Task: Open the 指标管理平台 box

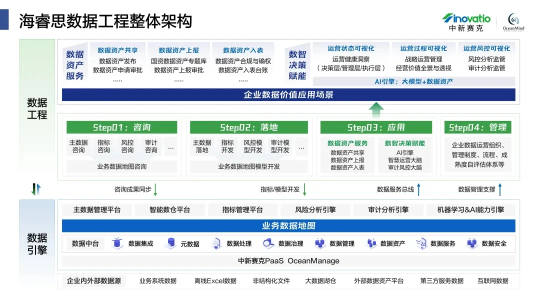Action: 242,209
